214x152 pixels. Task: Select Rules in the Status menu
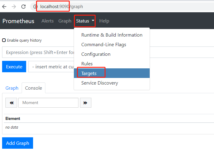point(112,64)
